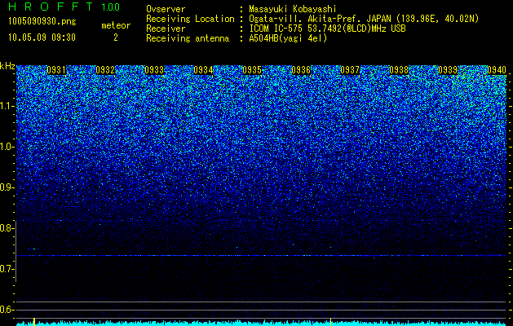Click the Receiving antenna field label
The width and height of the screenshot is (513, 326).
[x=188, y=38]
